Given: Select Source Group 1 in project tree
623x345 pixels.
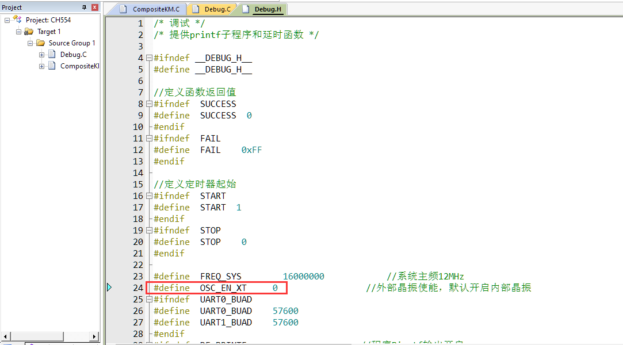Looking at the screenshot, I should click(x=71, y=43).
